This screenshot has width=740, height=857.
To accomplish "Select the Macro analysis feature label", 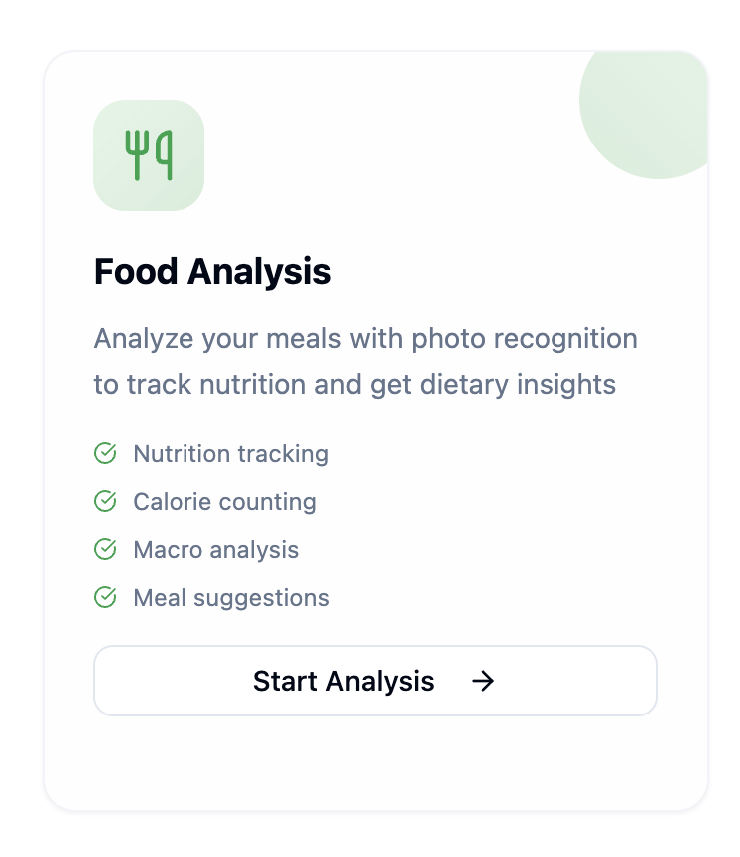I will [x=215, y=550].
